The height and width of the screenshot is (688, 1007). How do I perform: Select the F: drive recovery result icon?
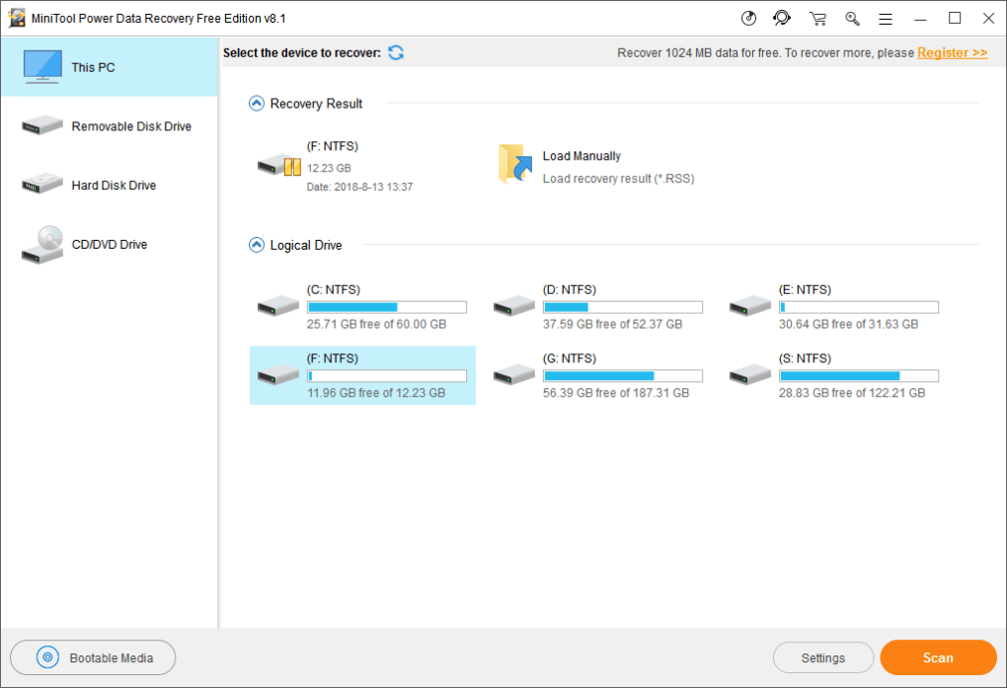(x=277, y=165)
